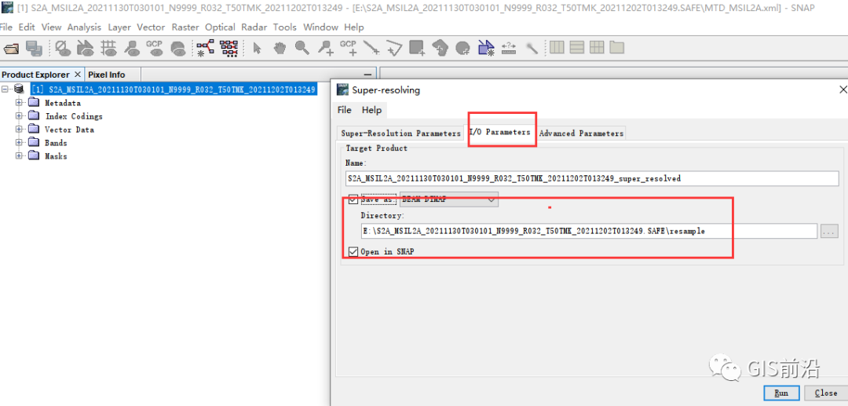
Task: Select the pin placing tool
Action: coord(326,48)
